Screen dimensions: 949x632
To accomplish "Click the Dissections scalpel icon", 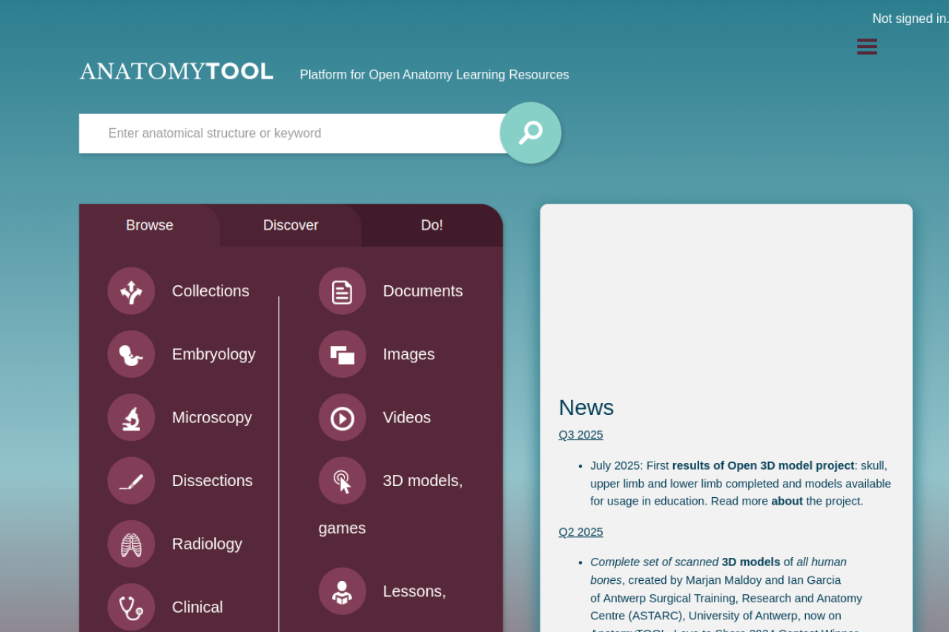I will tap(131, 481).
